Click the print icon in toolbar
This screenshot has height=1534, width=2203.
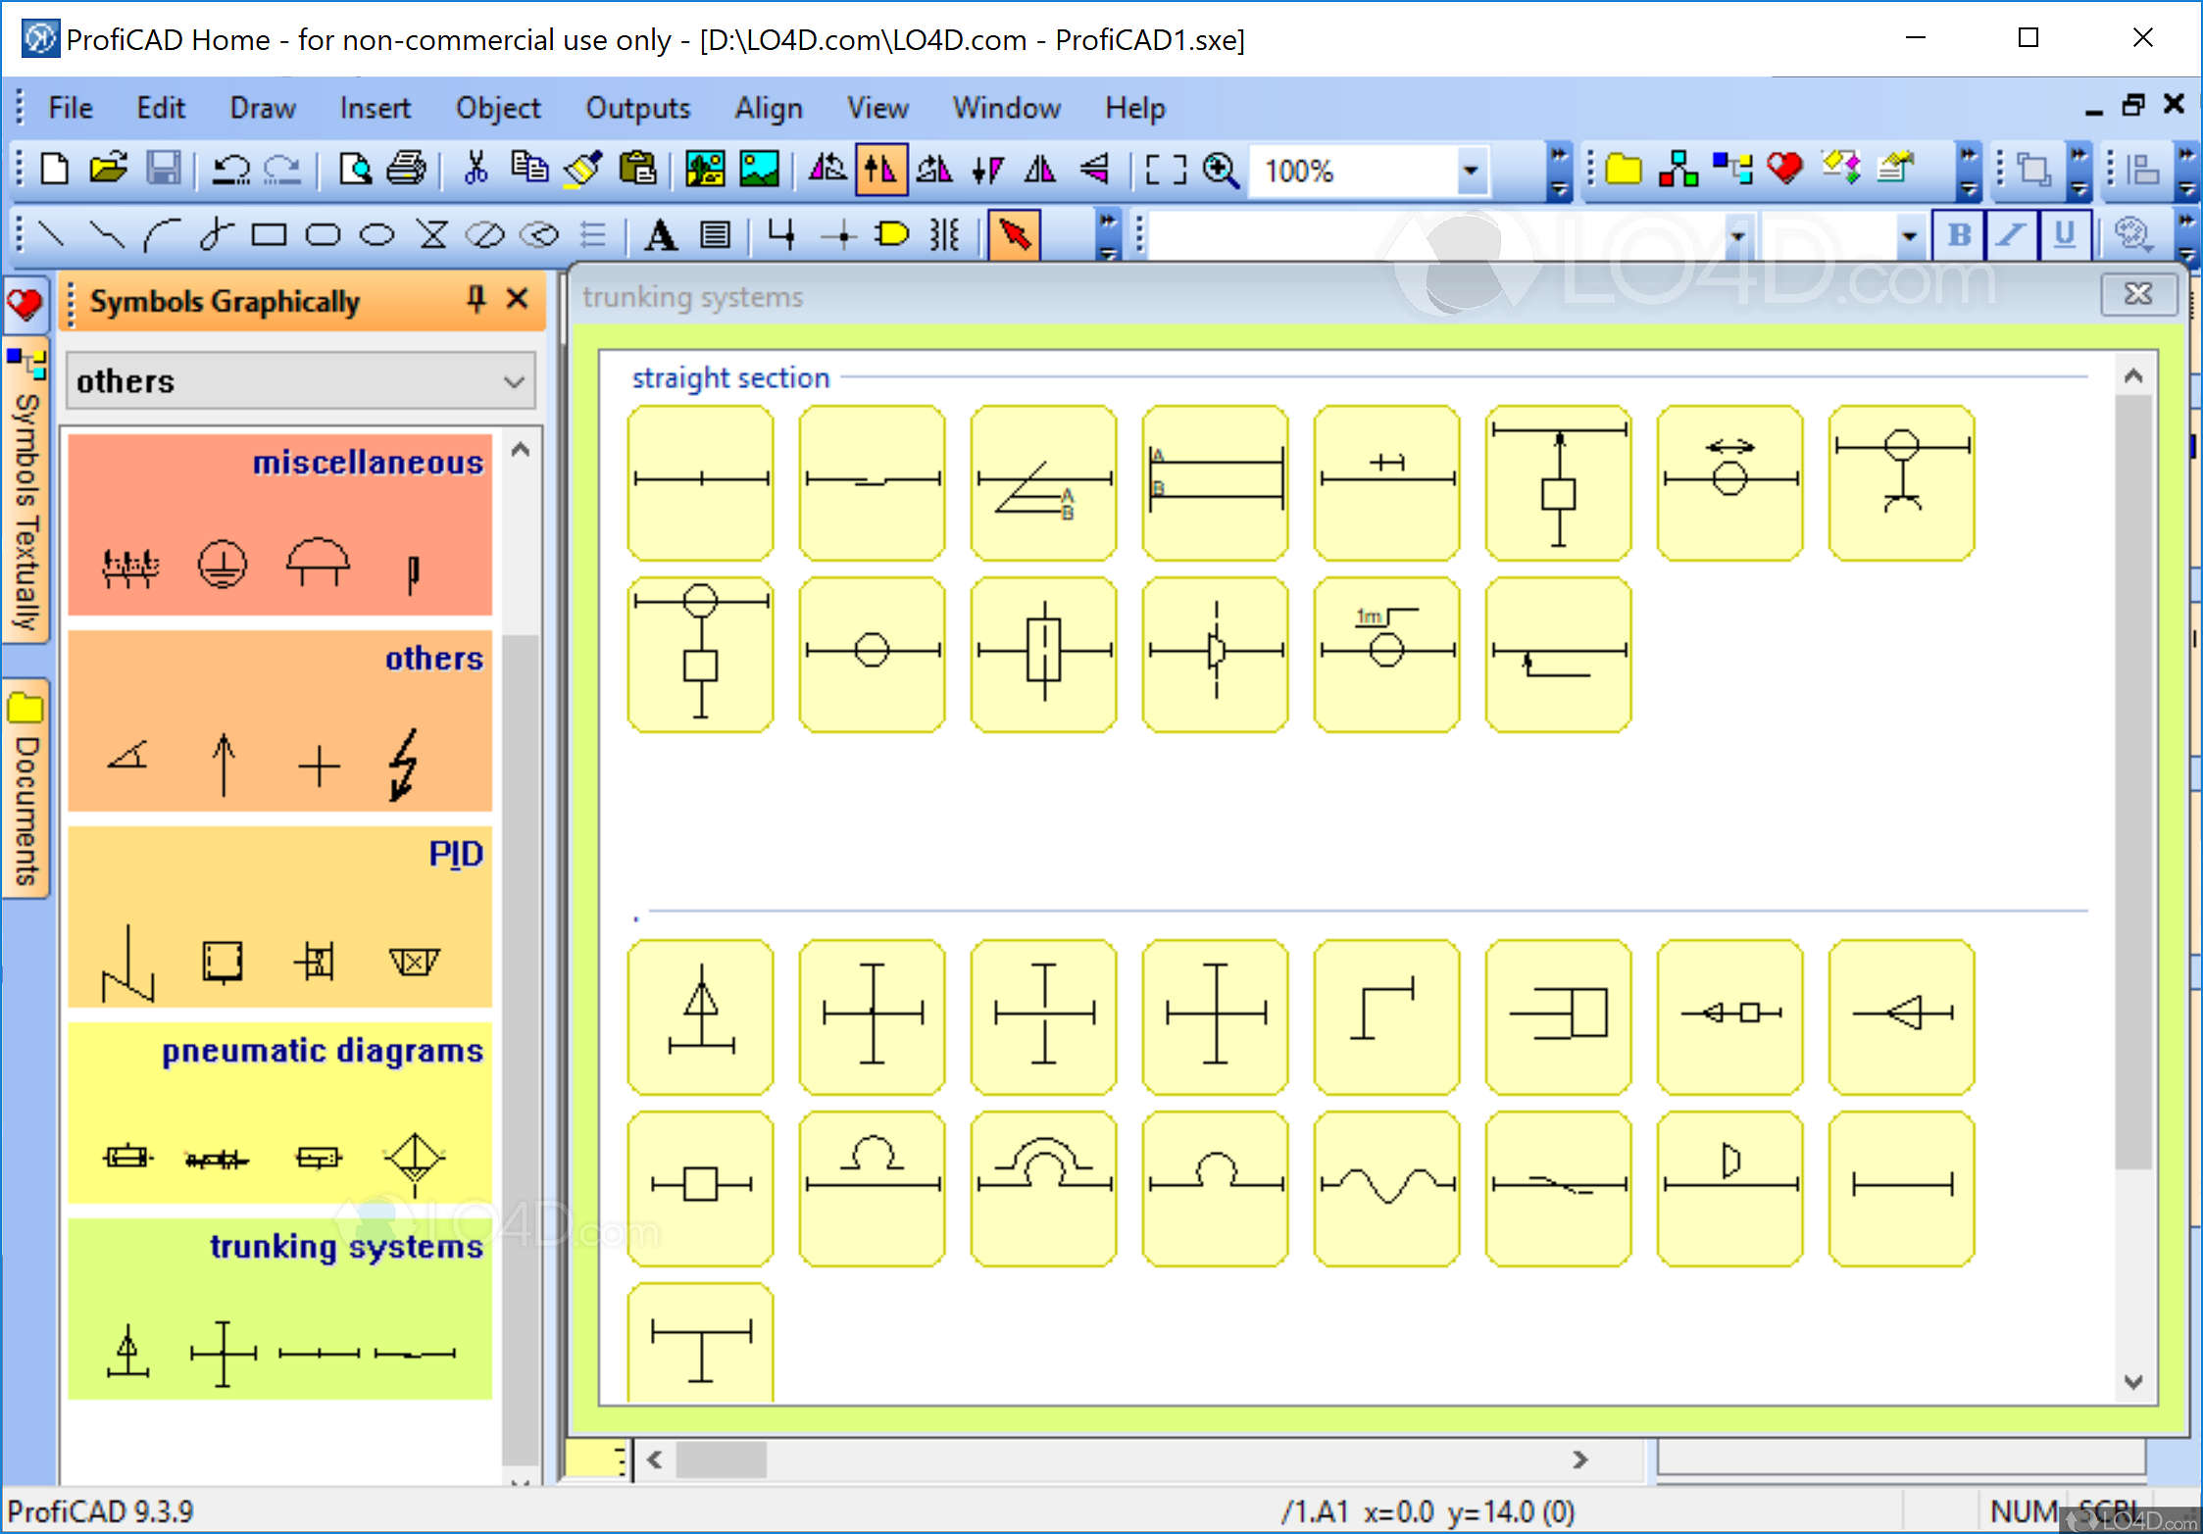406,170
